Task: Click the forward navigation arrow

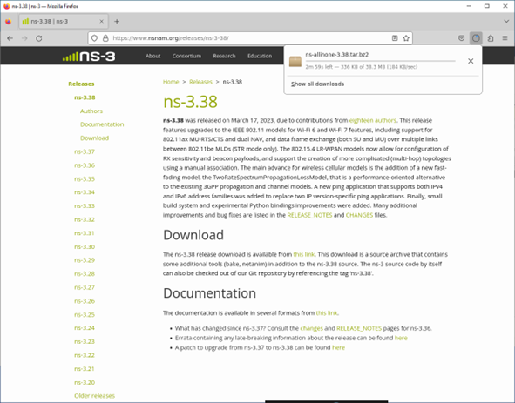Action: click(x=24, y=38)
